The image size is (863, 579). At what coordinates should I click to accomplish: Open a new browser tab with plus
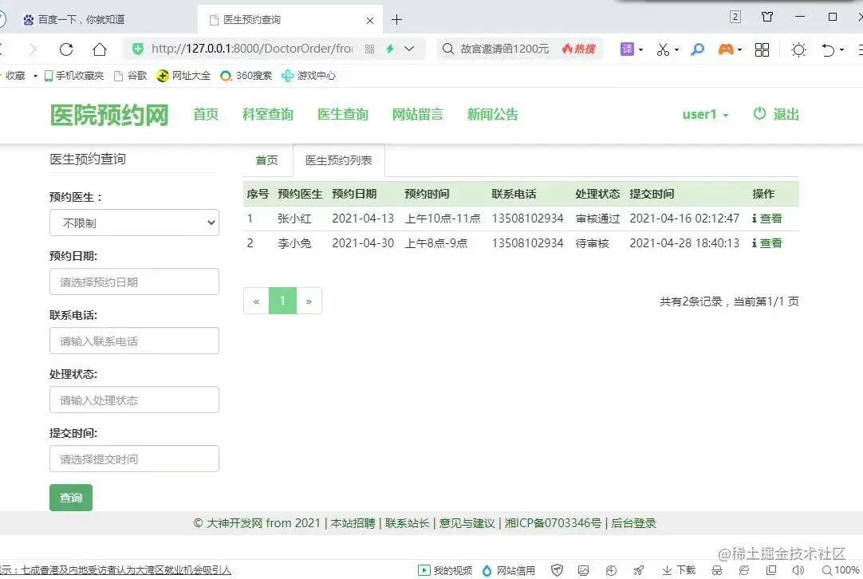(x=397, y=20)
